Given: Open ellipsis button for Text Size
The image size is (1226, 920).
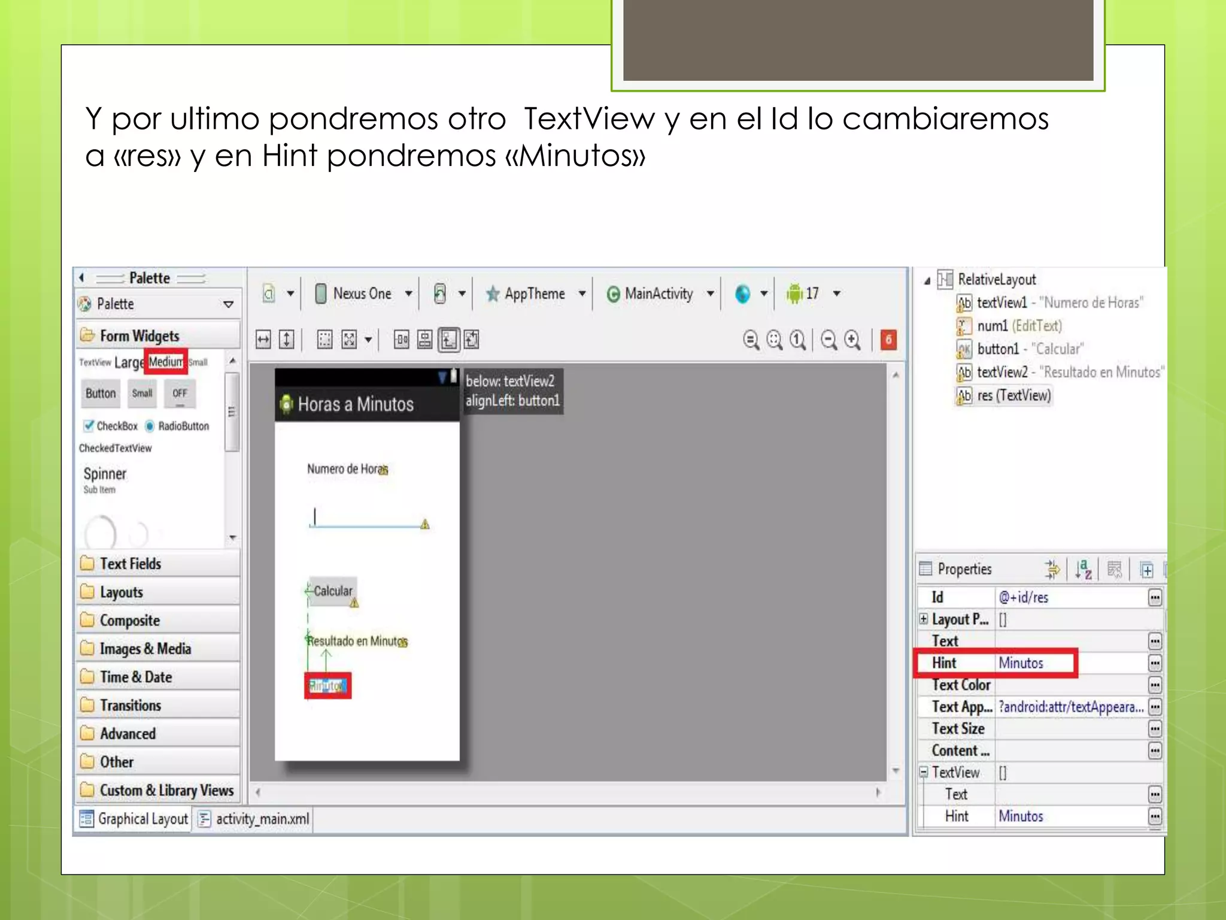Looking at the screenshot, I should click(1155, 729).
